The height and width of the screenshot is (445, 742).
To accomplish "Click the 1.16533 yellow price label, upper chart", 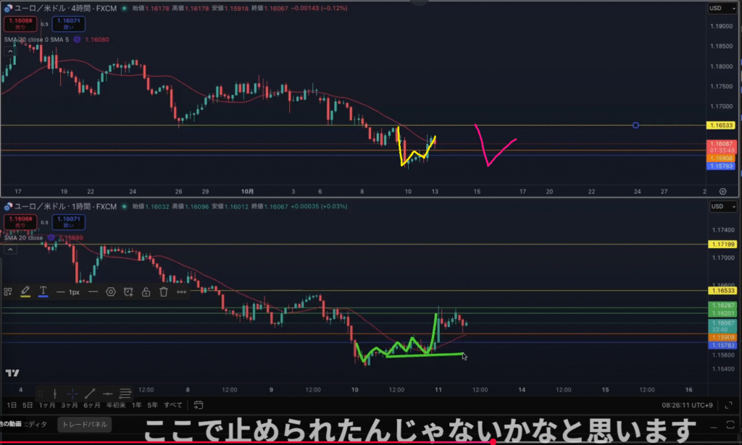I will point(721,125).
